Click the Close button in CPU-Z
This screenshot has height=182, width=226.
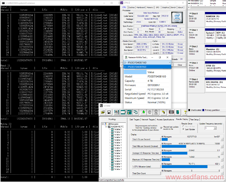[x=180, y=65]
